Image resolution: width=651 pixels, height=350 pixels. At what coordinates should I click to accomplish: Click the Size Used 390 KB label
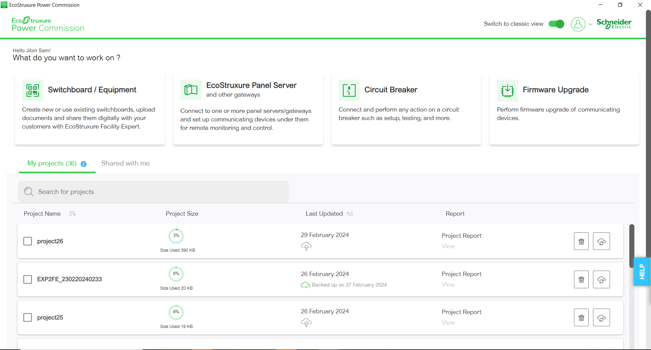(x=178, y=250)
